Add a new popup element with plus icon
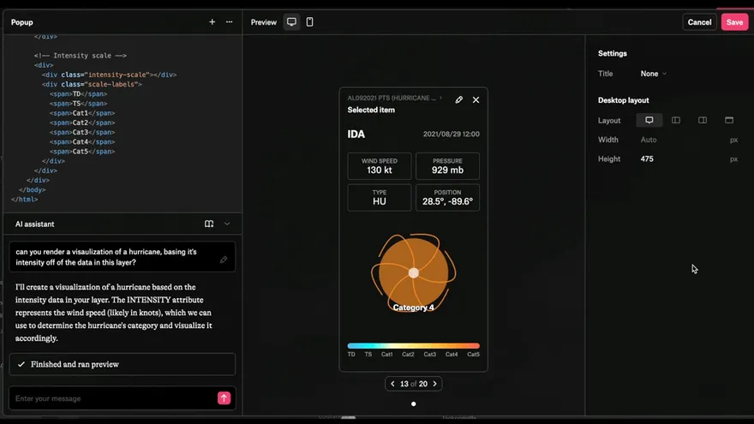This screenshot has height=424, width=754. [212, 22]
